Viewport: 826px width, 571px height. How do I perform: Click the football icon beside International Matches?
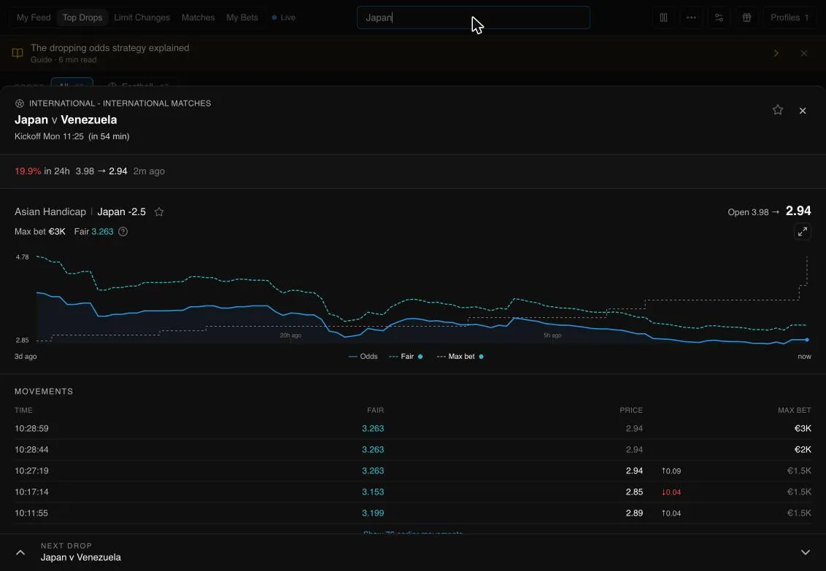[x=20, y=104]
